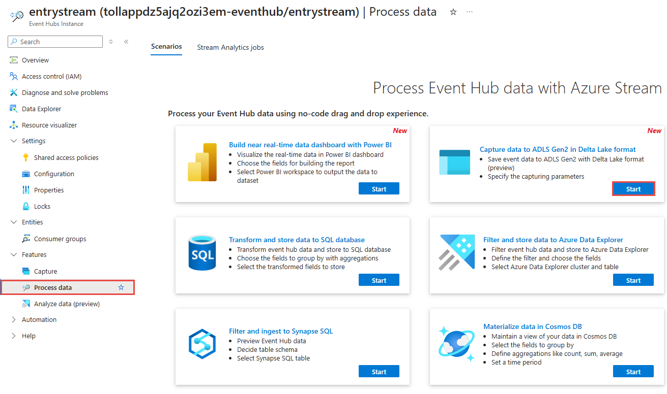
Task: Collapse the Settings section chevron
Action: coord(14,141)
